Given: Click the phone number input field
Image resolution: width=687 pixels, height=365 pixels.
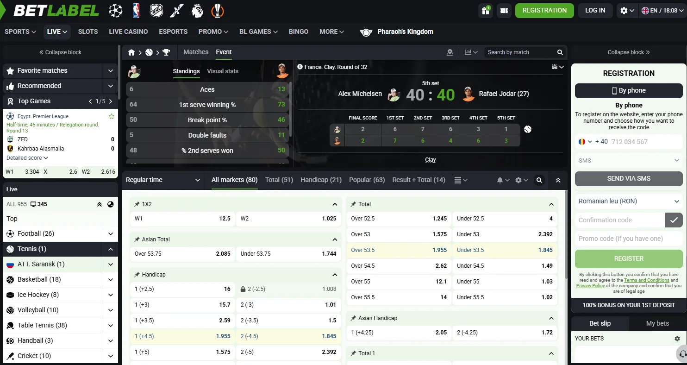Looking at the screenshot, I should [646, 142].
